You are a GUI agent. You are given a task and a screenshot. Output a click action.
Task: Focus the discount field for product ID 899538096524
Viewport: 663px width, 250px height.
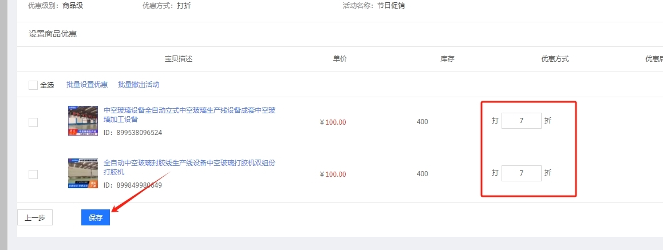pos(521,121)
